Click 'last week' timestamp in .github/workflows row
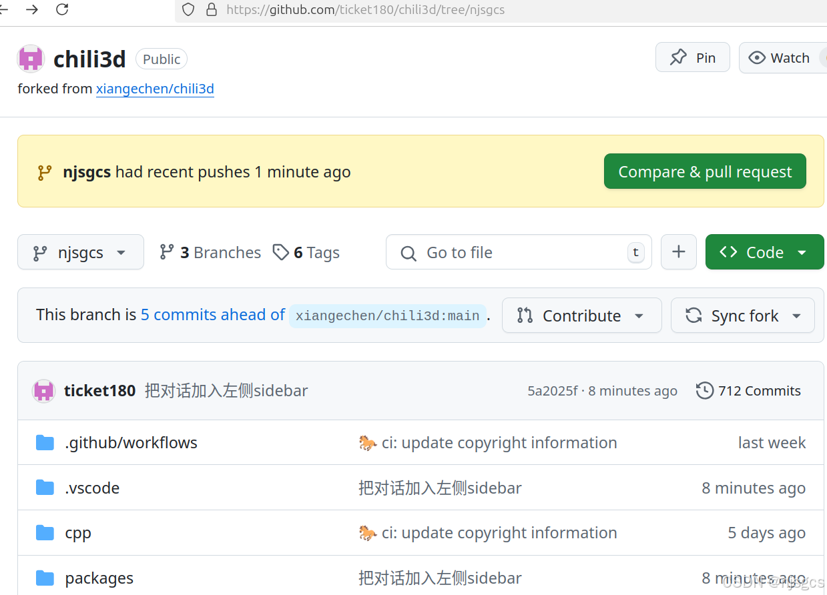The image size is (827, 595). (x=772, y=442)
